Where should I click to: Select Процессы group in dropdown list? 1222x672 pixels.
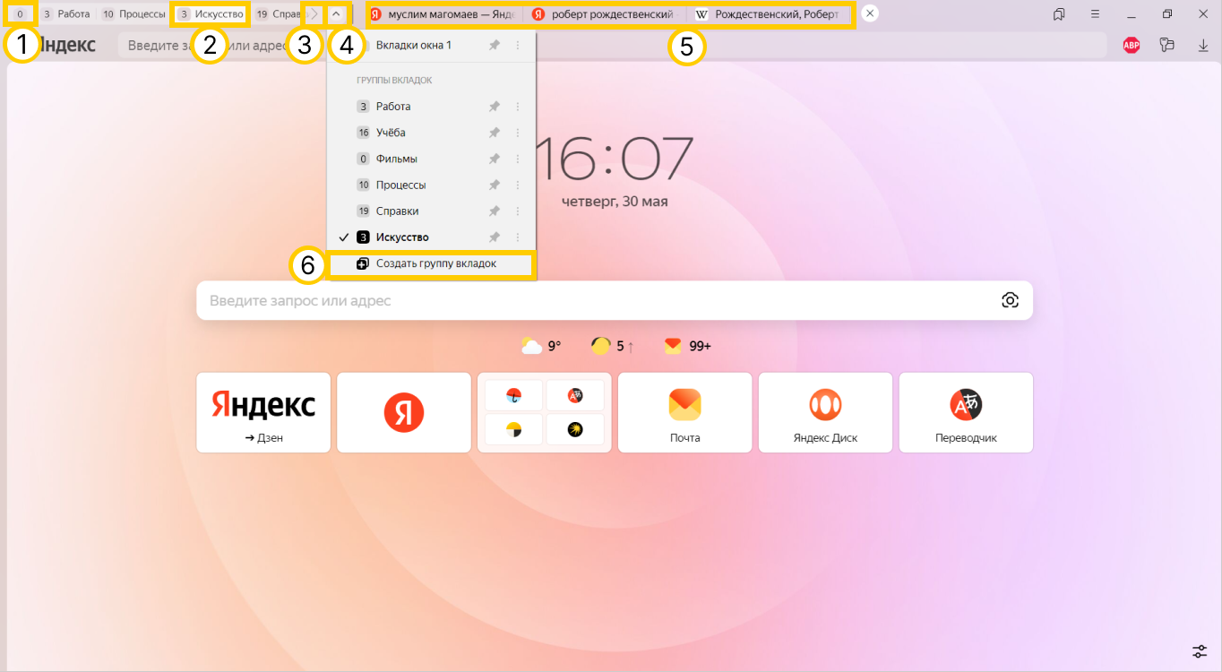click(x=400, y=185)
